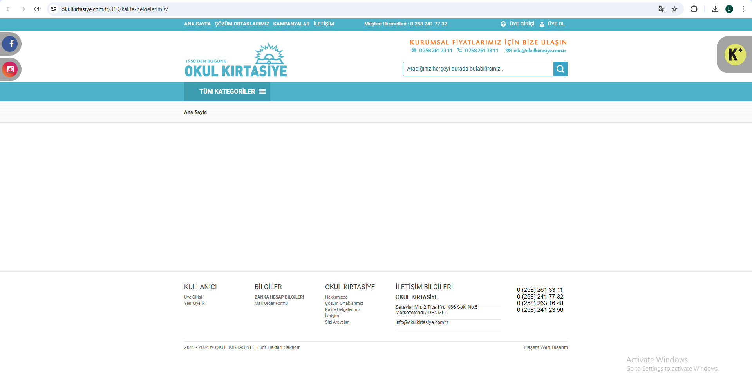
Task: Click the fax icon near first phone number
Action: point(414,51)
